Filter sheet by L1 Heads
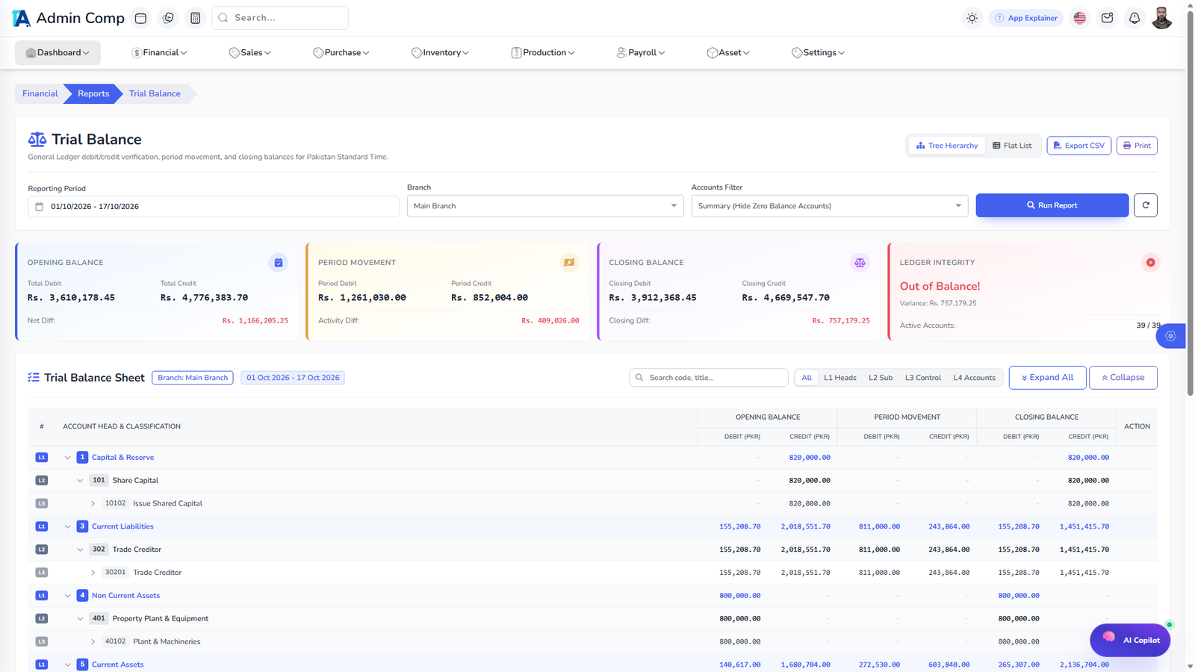The image size is (1195, 672). [840, 378]
